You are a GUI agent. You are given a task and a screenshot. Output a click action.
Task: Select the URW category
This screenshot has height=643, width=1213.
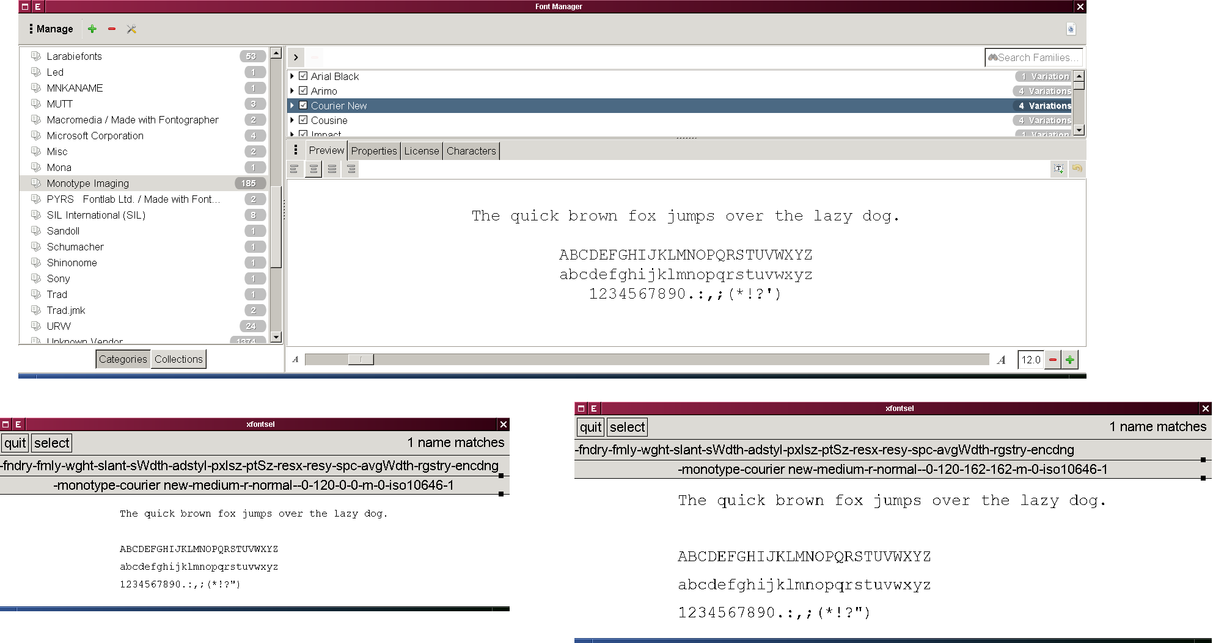(x=144, y=326)
